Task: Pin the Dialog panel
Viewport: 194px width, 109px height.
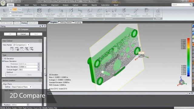Action: point(42,26)
